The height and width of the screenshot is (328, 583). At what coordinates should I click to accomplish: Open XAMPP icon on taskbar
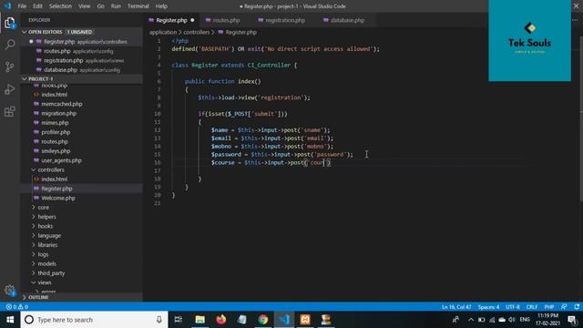pyautogui.click(x=305, y=320)
